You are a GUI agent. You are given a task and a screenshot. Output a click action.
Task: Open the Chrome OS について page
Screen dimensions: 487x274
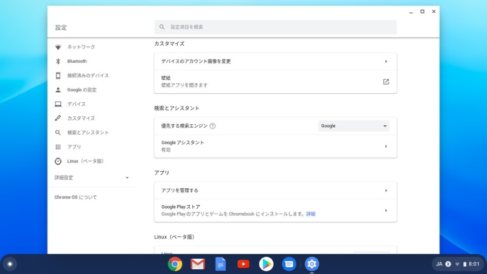[x=75, y=197]
